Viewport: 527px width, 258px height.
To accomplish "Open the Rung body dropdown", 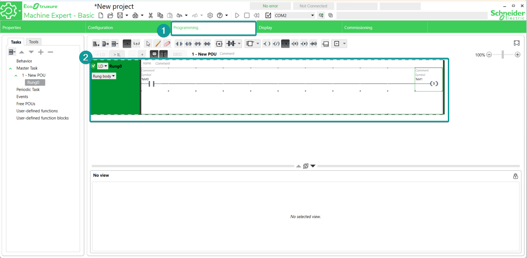I will pyautogui.click(x=104, y=76).
